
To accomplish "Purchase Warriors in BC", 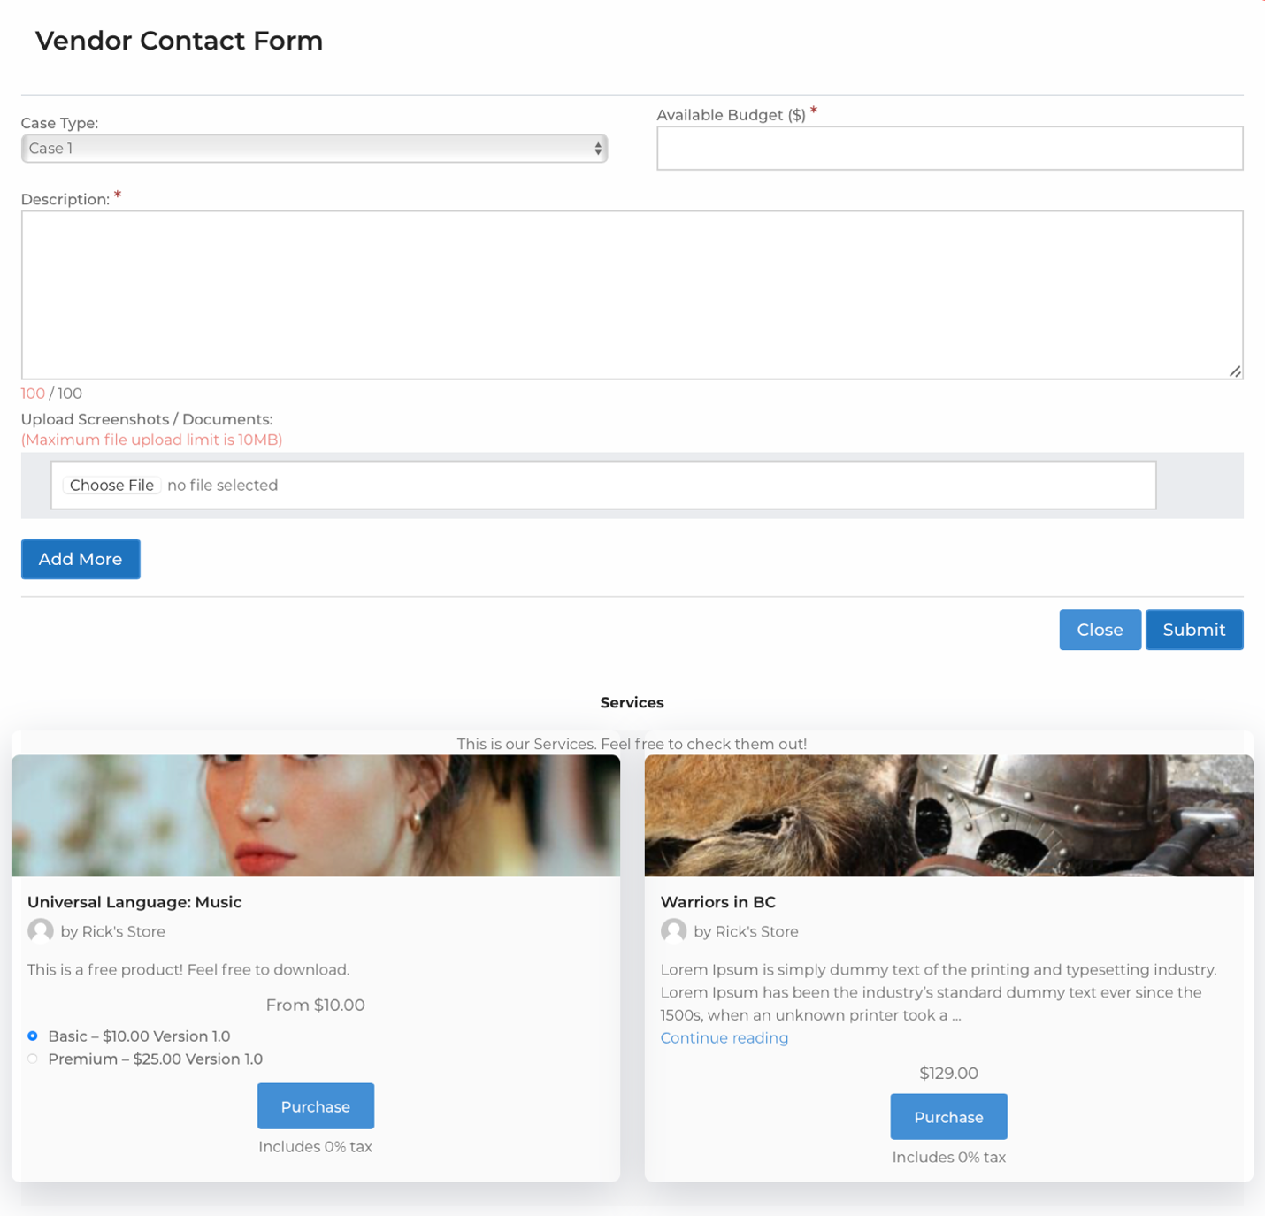I will (948, 1117).
